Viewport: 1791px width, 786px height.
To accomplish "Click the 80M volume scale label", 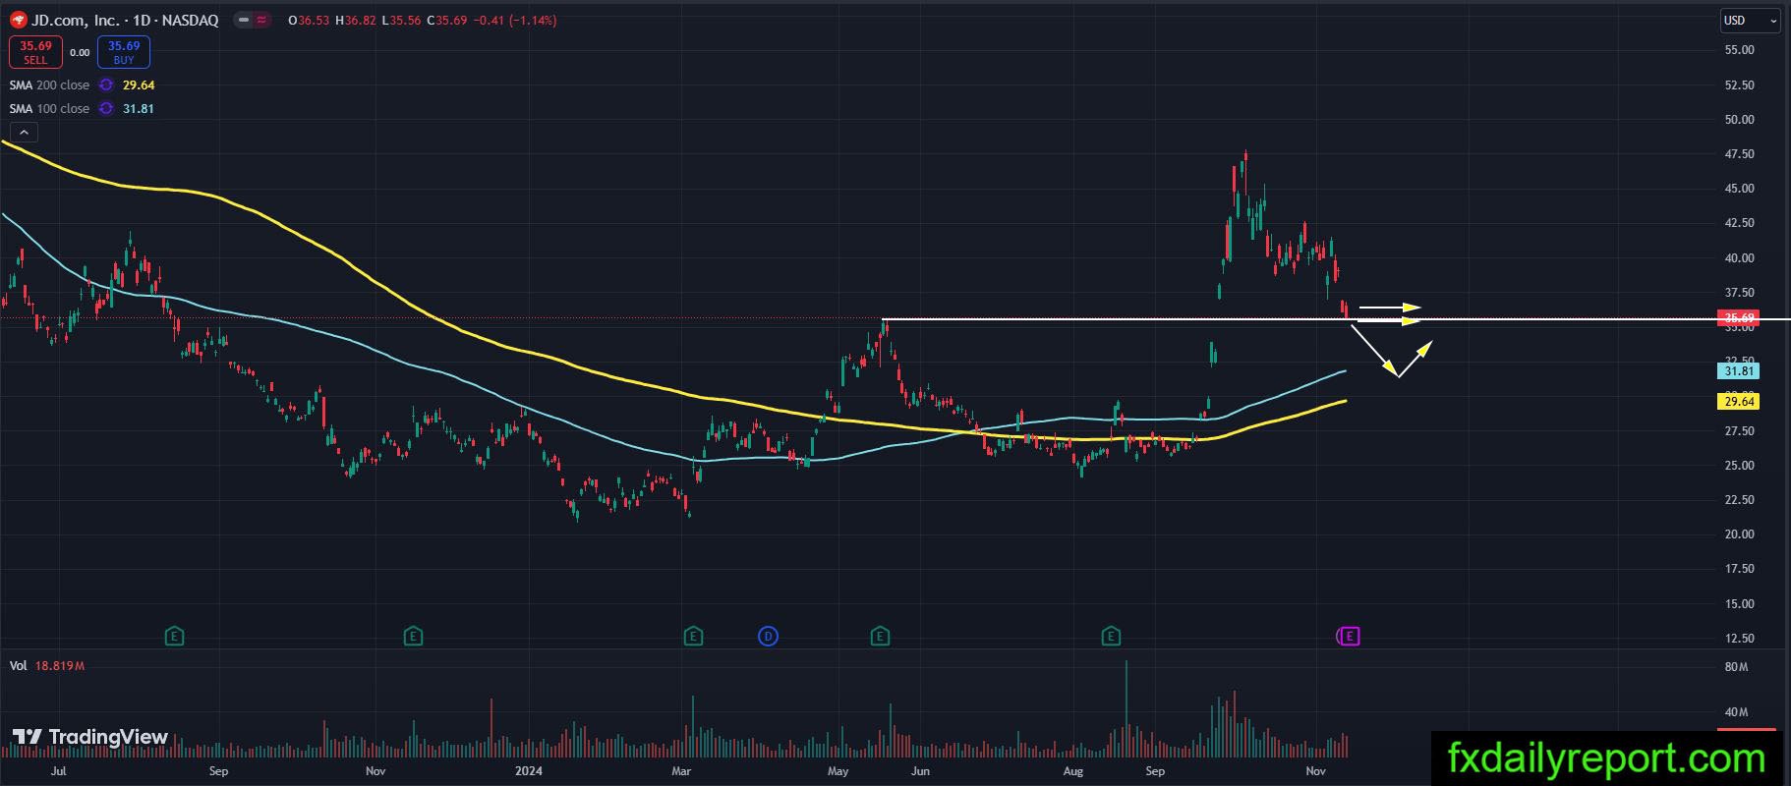I will [1736, 667].
